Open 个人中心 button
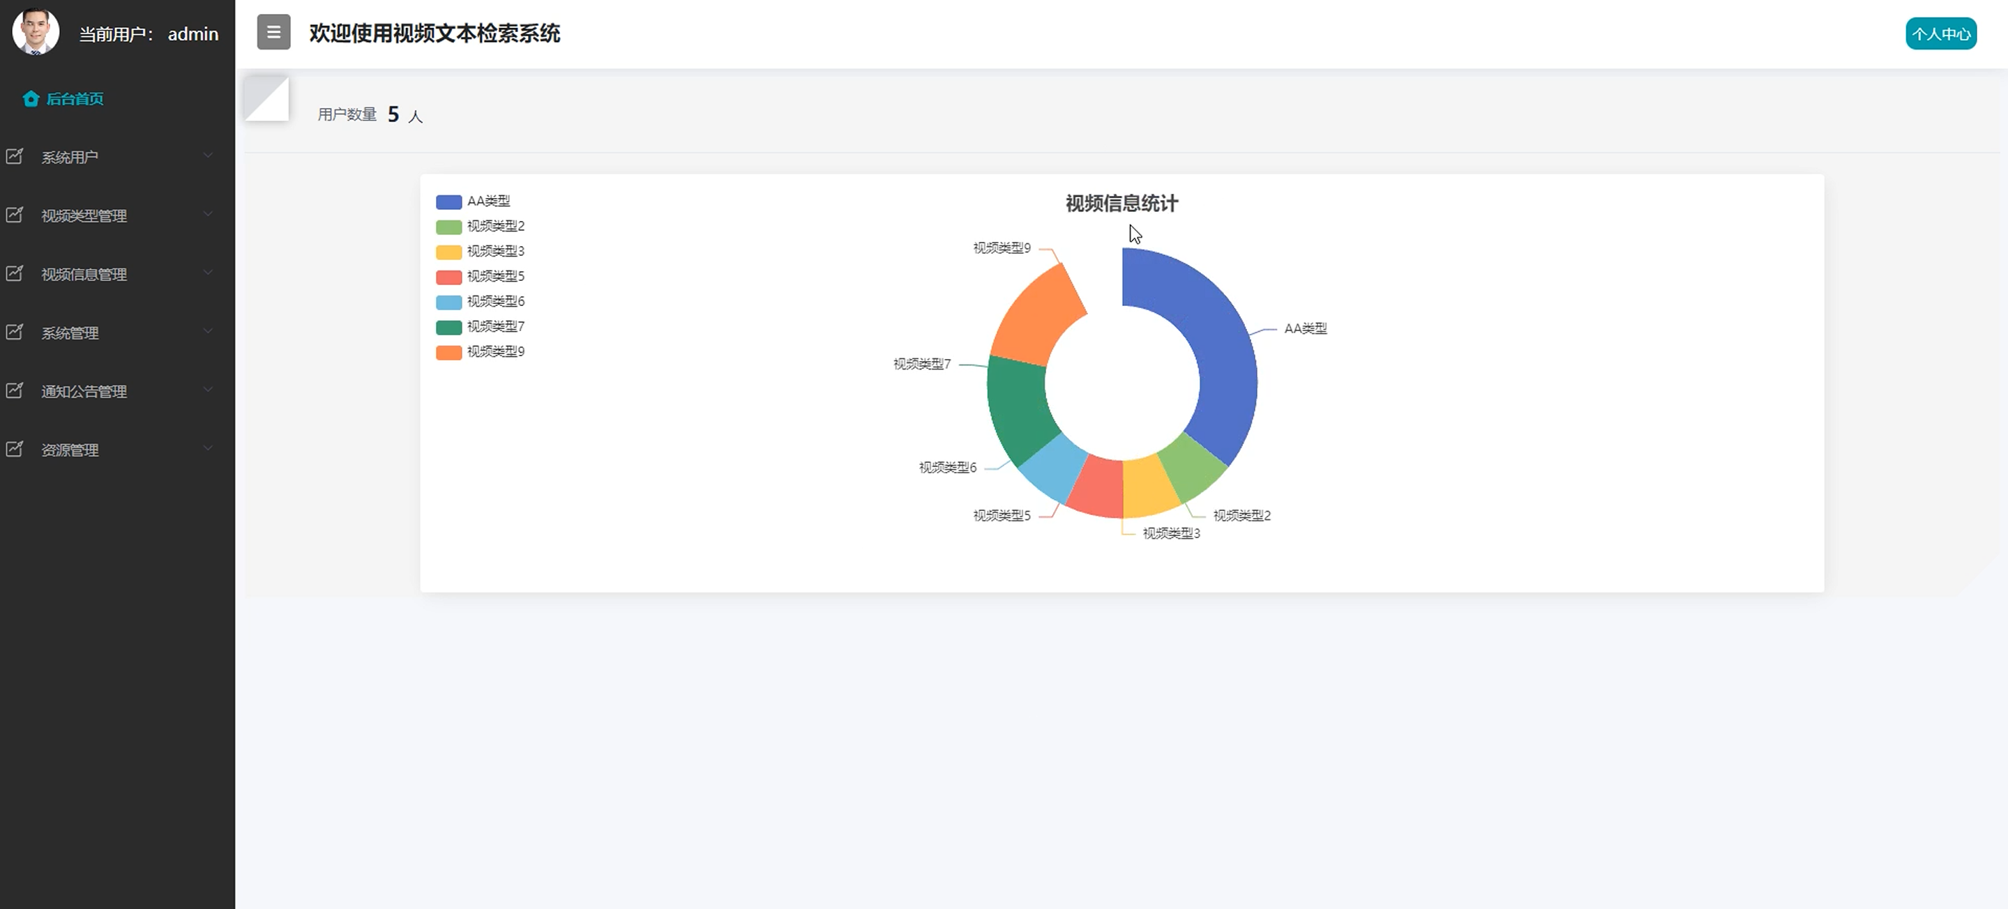The height and width of the screenshot is (909, 2008). (1940, 34)
